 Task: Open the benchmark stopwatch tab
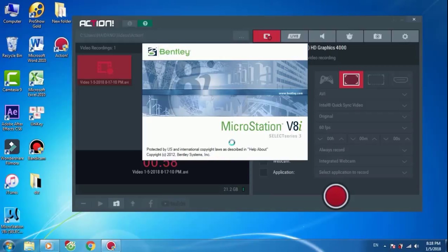(350, 36)
